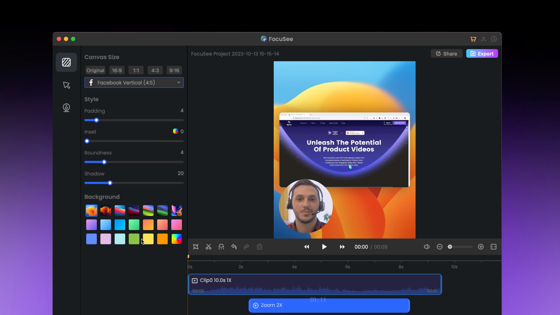Select the Zoom 2X timeline clip
Viewport: 560px width, 315px height.
point(329,305)
